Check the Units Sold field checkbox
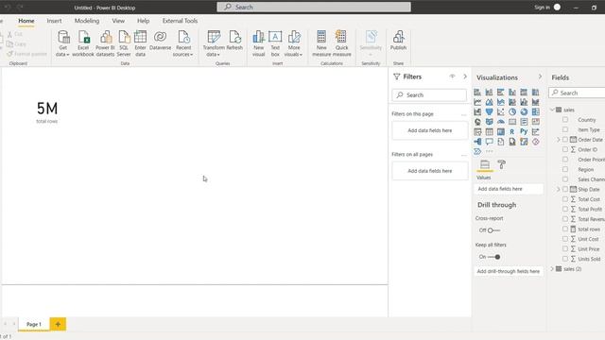Image resolution: width=605 pixels, height=340 pixels. [565, 259]
